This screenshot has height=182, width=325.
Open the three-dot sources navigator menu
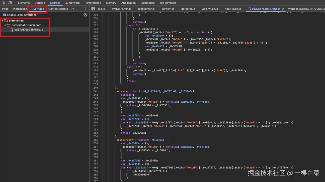[86, 9]
